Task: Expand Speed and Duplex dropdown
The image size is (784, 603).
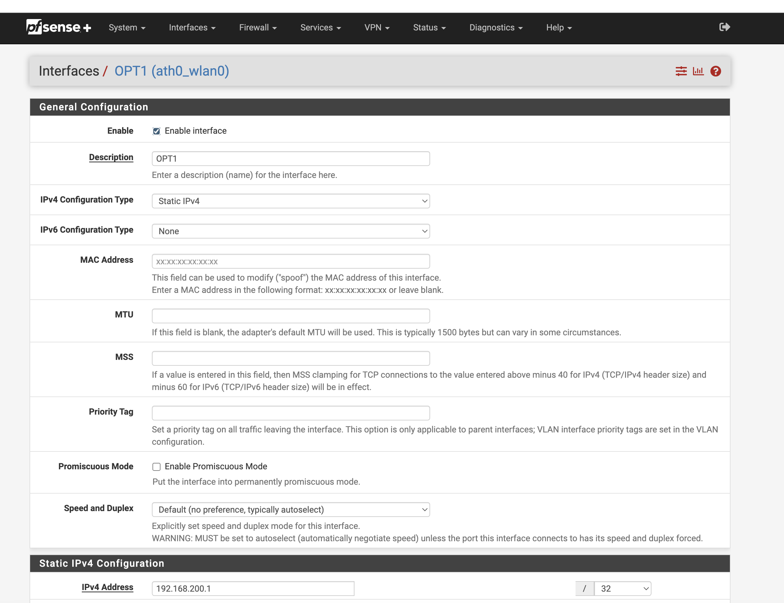Action: click(291, 510)
